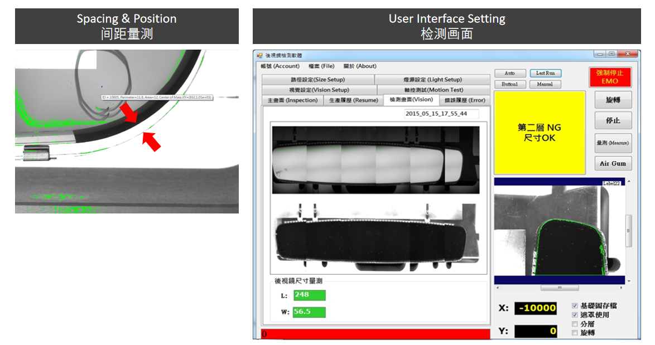
Task: Click the Auto mode button
Action: point(510,74)
